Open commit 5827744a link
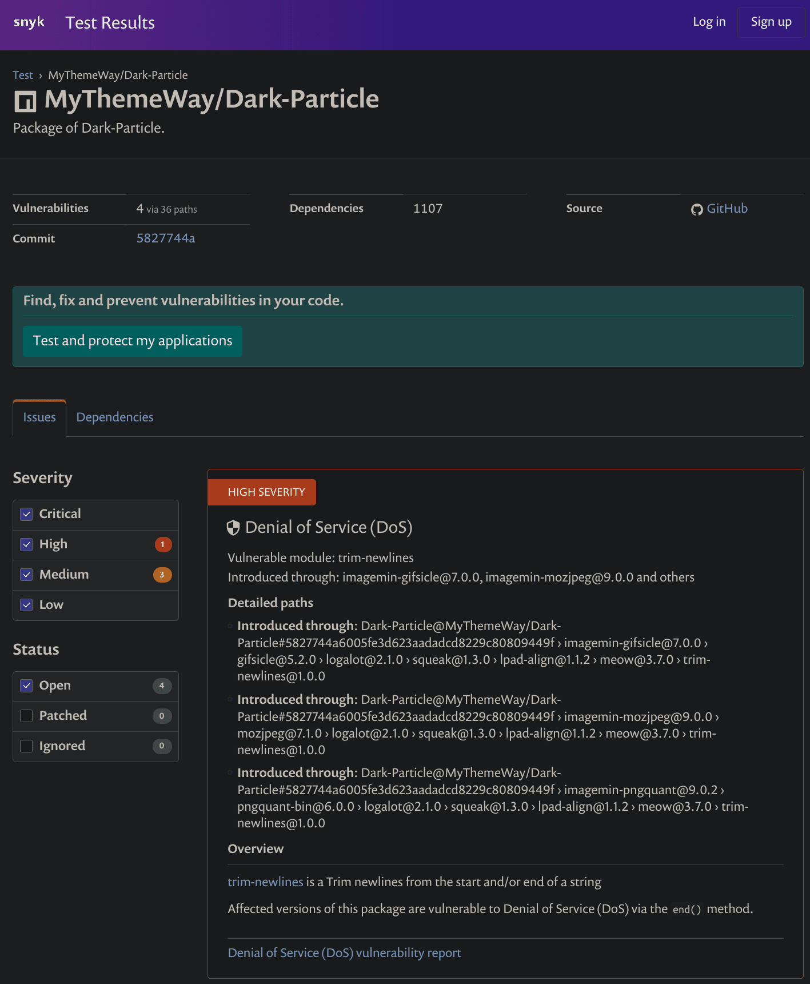This screenshot has height=984, width=810. pyautogui.click(x=166, y=238)
